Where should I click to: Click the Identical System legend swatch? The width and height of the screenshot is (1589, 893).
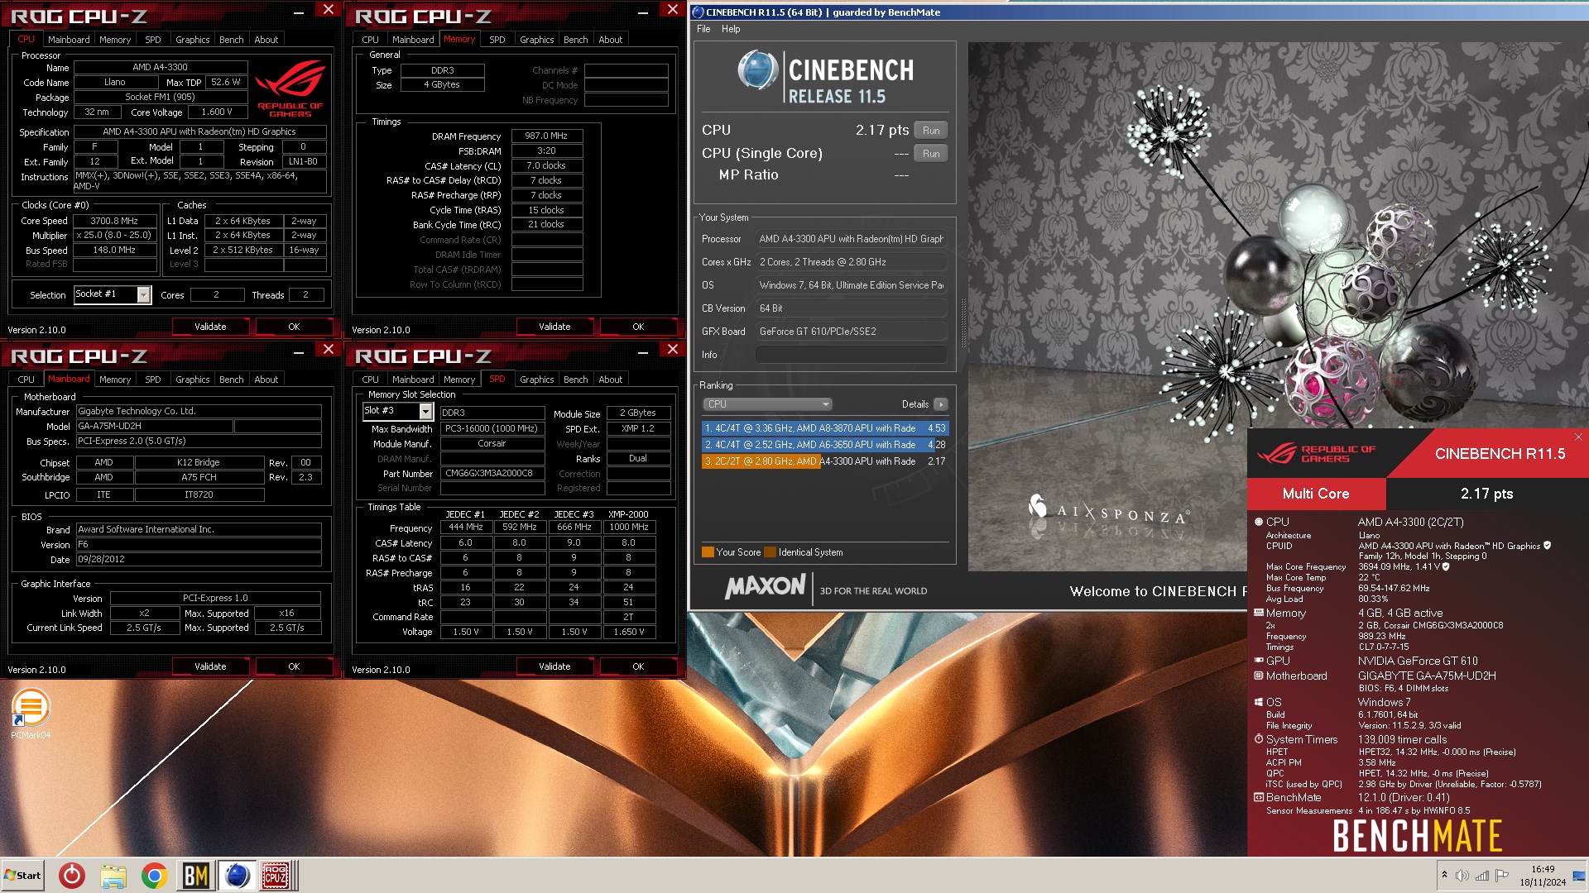point(770,552)
